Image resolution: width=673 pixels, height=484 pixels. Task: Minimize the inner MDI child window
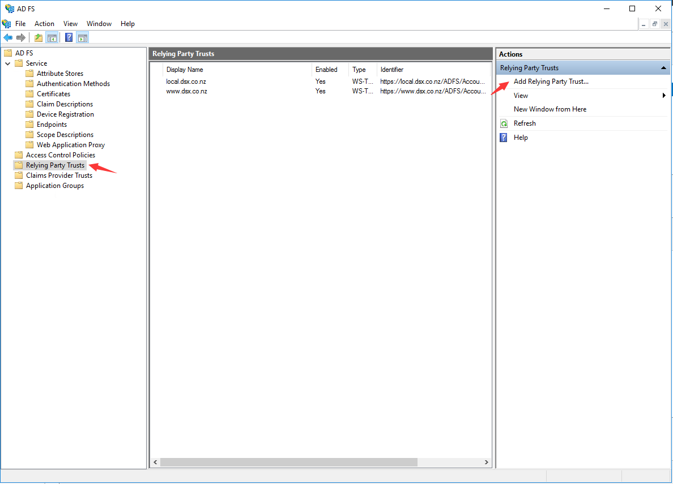pos(644,24)
